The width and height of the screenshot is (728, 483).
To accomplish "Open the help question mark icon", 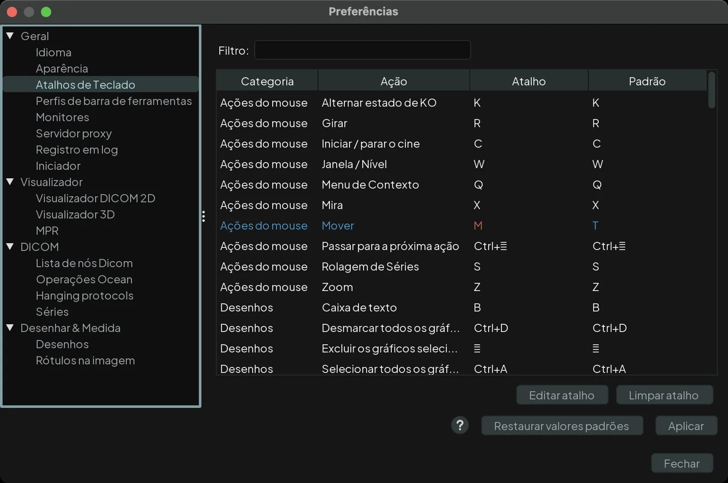I will point(460,426).
